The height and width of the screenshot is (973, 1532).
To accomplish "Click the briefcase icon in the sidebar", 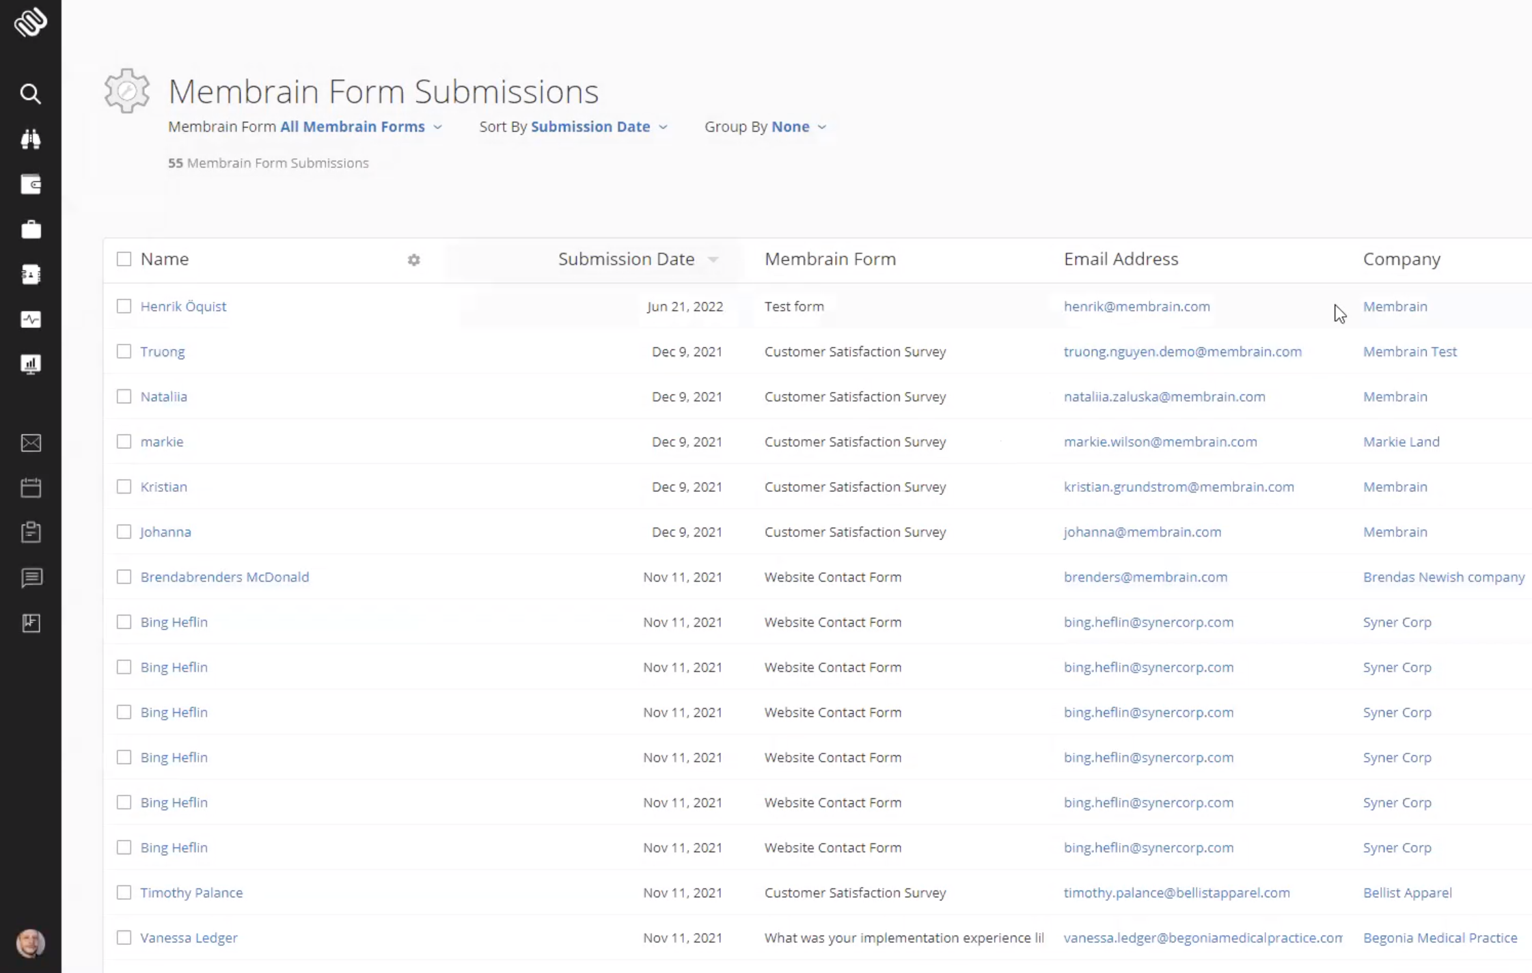I will click(x=31, y=229).
